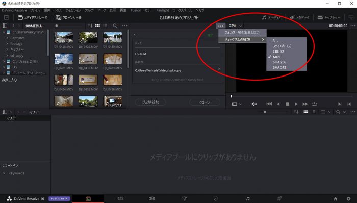Expand the D:\ drive
This screenshot has width=357, height=203.
[x=4, y=67]
